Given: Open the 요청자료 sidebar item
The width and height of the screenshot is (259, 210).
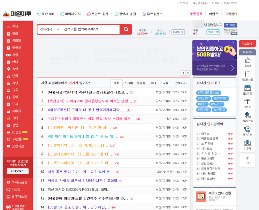Looking at the screenshot, I should 15,146.
